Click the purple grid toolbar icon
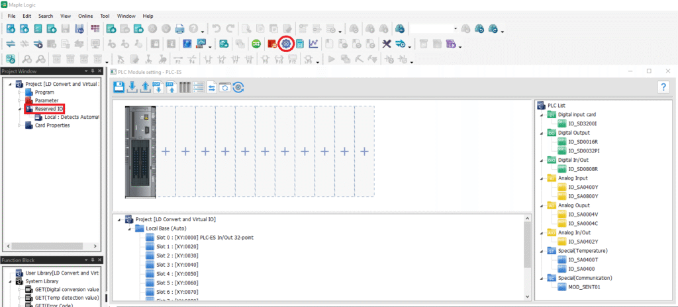Image resolution: width=678 pixels, height=307 pixels. point(95,29)
